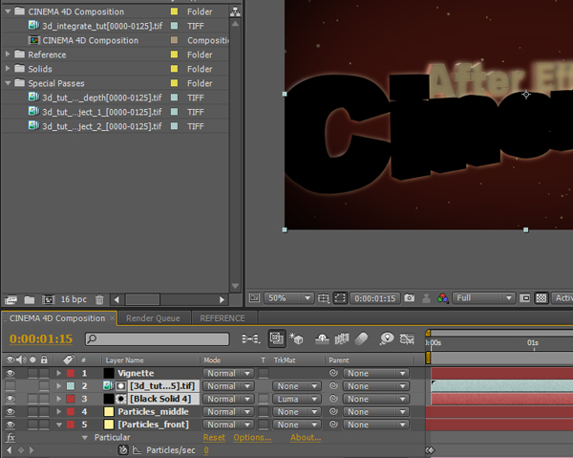Click the parent pick whip for Vignette layer

(x=333, y=373)
